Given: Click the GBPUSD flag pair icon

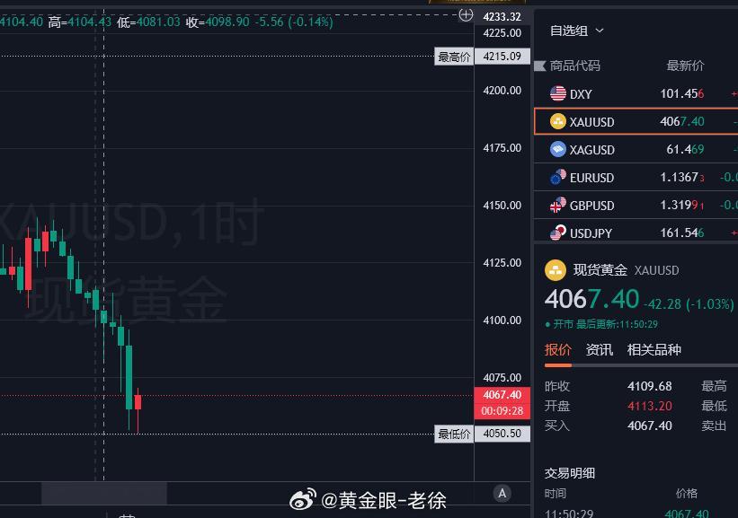Looking at the screenshot, I should pos(557,205).
